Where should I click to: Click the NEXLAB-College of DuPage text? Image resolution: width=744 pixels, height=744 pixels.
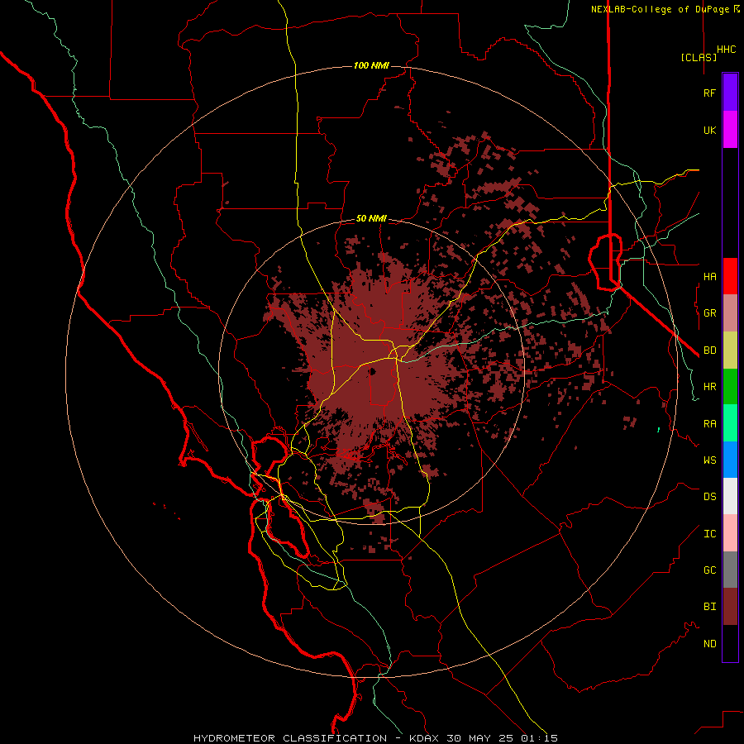pos(660,9)
